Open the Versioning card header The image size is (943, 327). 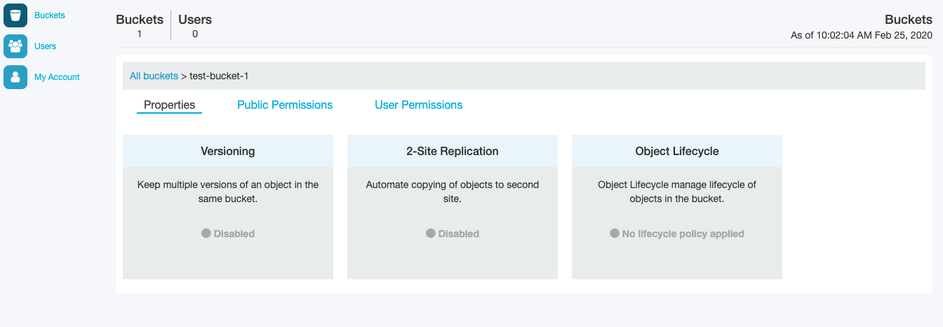coord(228,151)
